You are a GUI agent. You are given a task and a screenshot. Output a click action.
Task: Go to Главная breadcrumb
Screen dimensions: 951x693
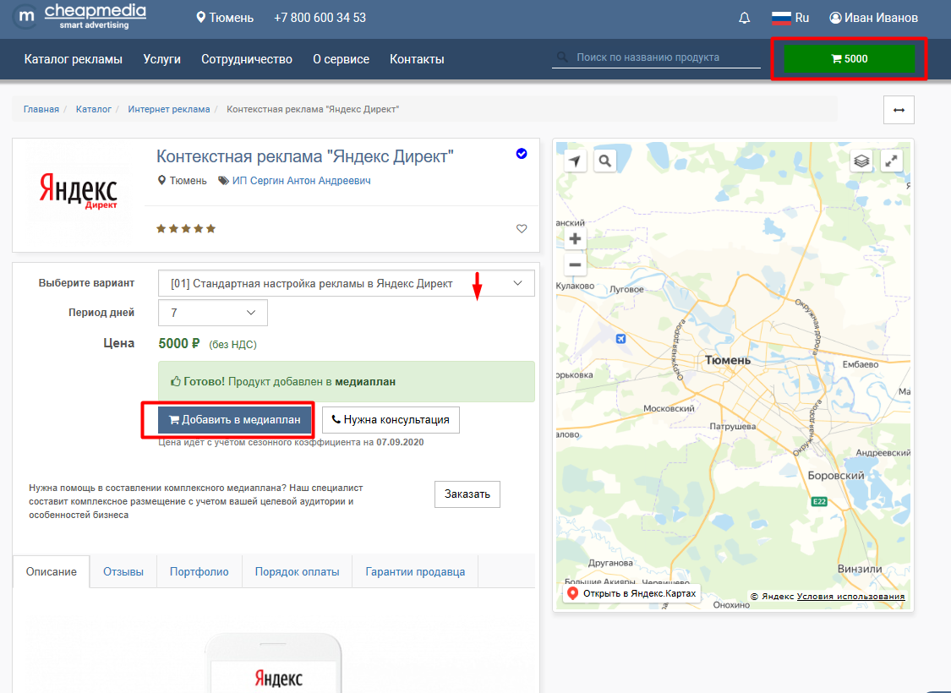pos(41,109)
